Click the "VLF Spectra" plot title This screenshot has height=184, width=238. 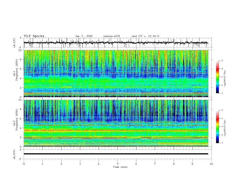(34, 36)
